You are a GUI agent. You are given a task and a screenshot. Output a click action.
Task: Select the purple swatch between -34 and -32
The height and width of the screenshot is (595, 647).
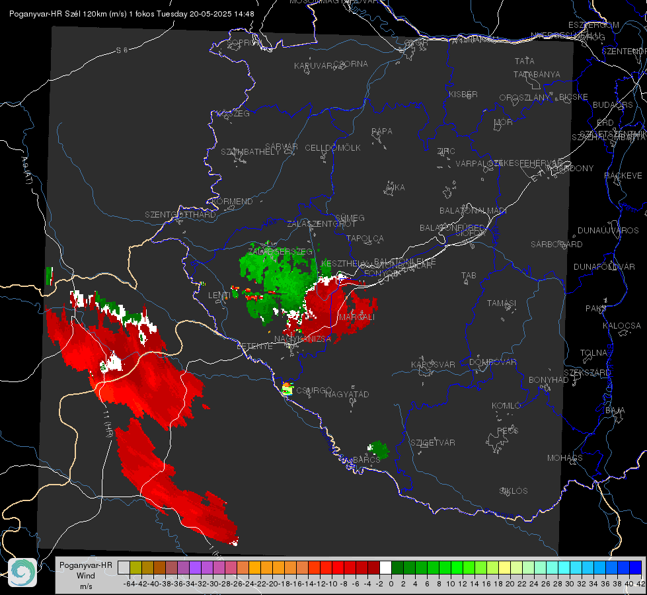[x=195, y=567]
